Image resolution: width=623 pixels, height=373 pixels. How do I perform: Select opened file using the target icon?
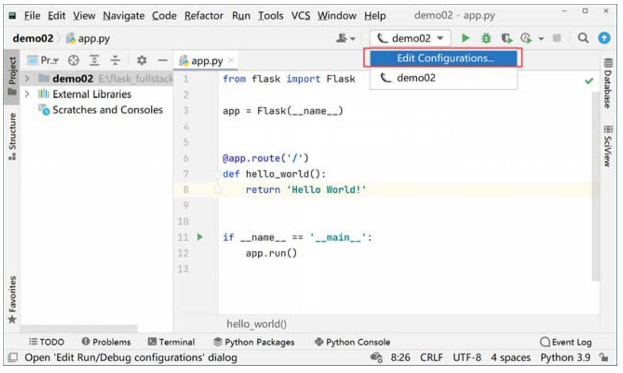tap(73, 60)
